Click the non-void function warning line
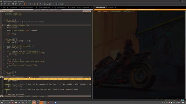186x104 pixels. (41, 89)
